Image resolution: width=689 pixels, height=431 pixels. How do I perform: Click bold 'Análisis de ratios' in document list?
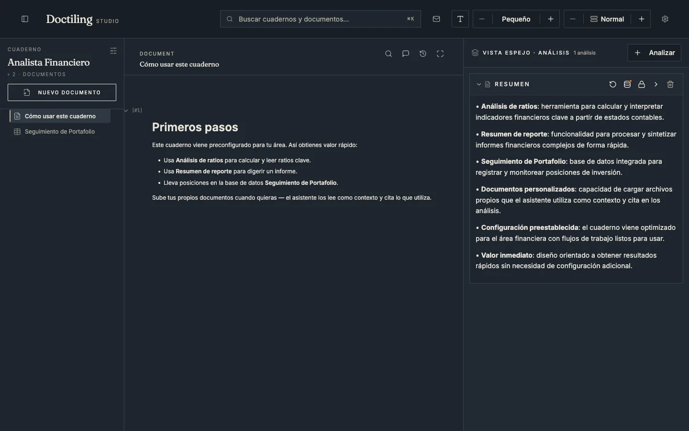point(199,160)
